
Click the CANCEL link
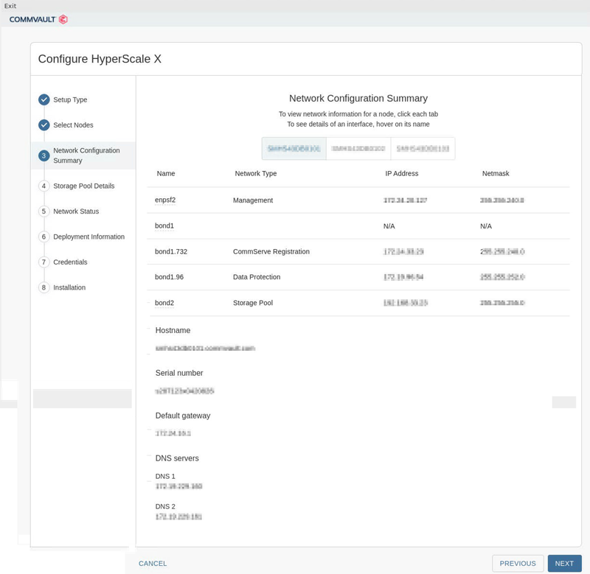tap(153, 563)
